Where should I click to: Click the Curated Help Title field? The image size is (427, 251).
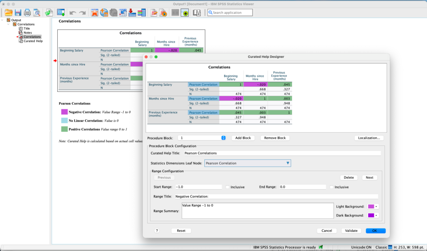pyautogui.click(x=282, y=153)
